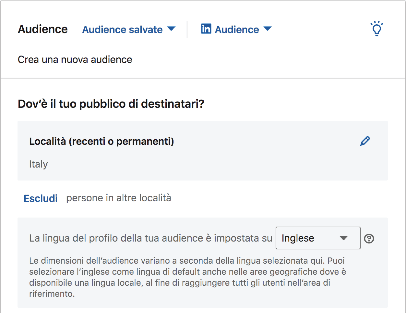406x313 pixels.
Task: Open the Inglese language dropdown
Action: click(318, 238)
